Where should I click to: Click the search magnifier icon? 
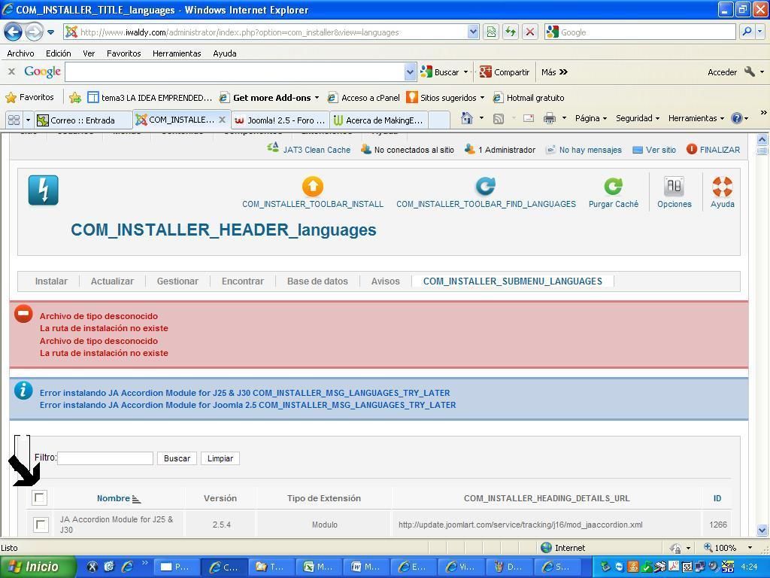[747, 32]
